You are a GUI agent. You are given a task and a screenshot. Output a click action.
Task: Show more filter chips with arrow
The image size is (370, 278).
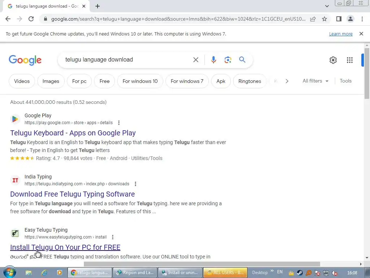[287, 81]
